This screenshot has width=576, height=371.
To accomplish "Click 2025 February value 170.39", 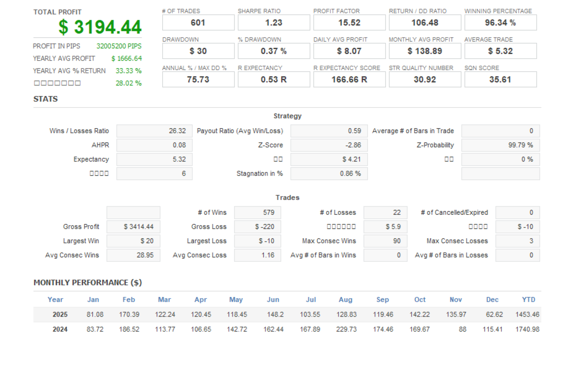I will tap(129, 315).
